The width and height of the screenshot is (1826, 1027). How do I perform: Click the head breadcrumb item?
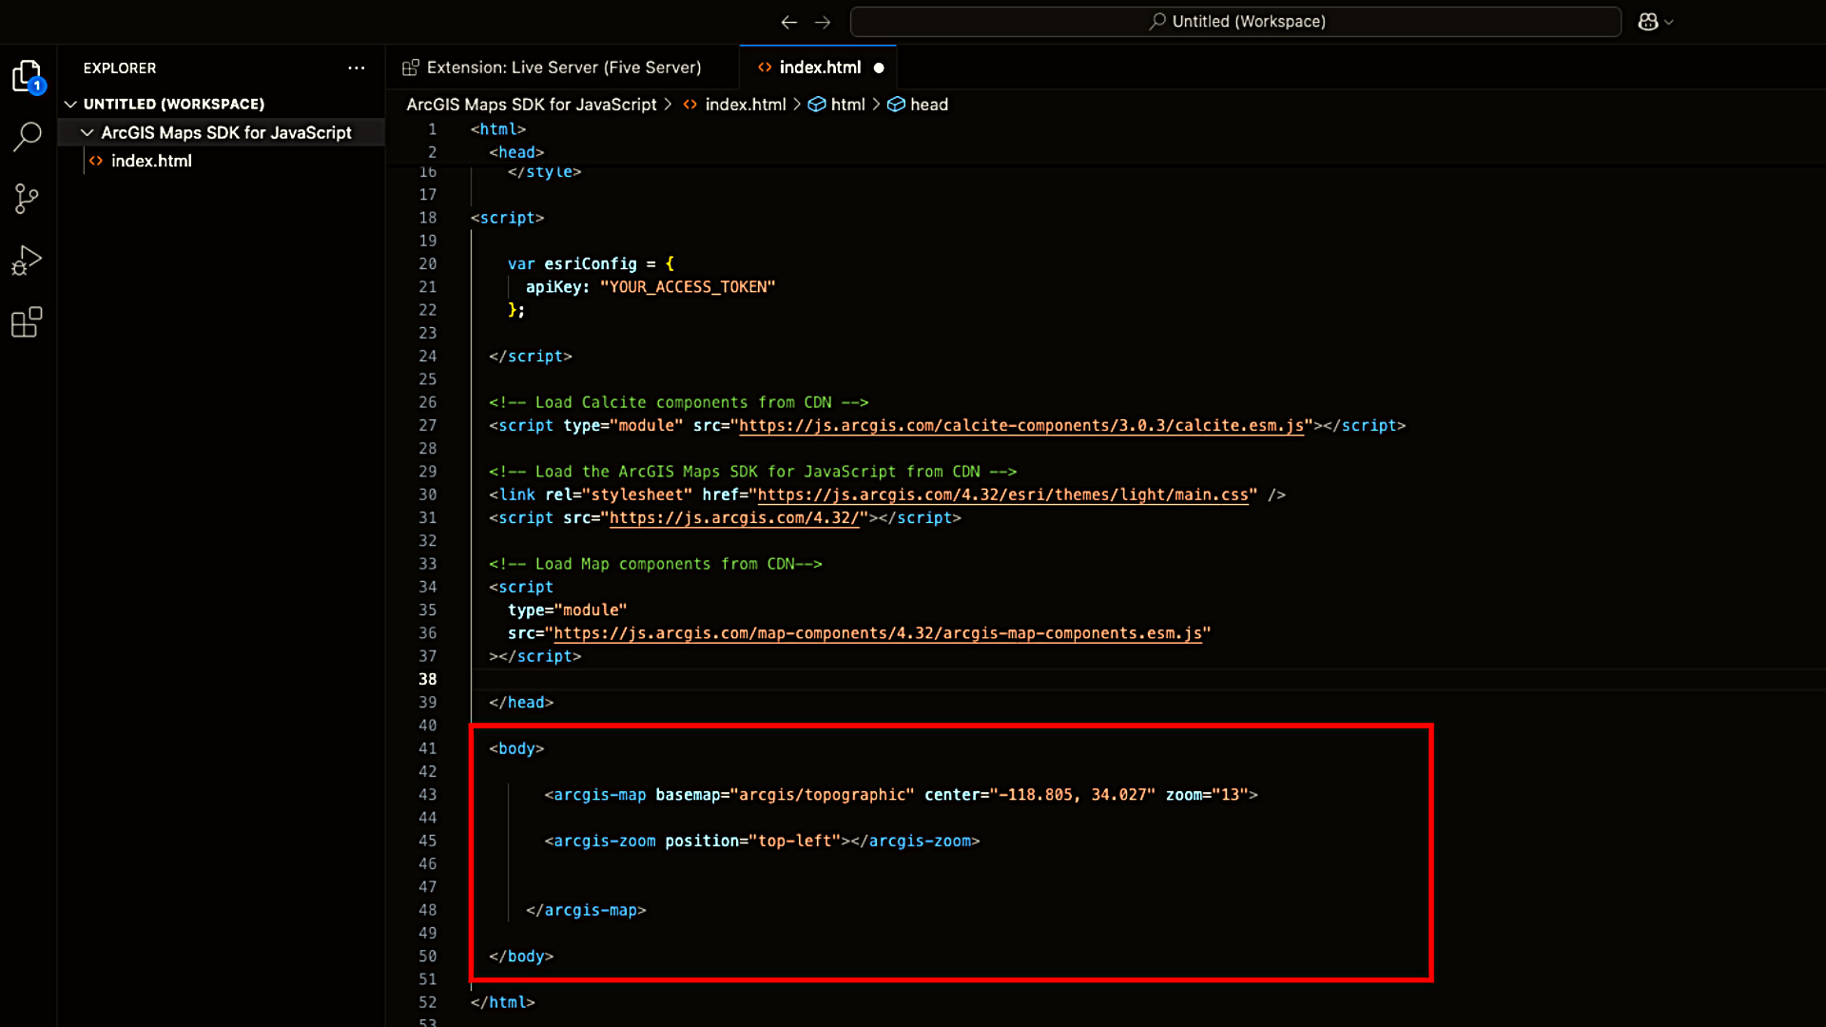[928, 105]
